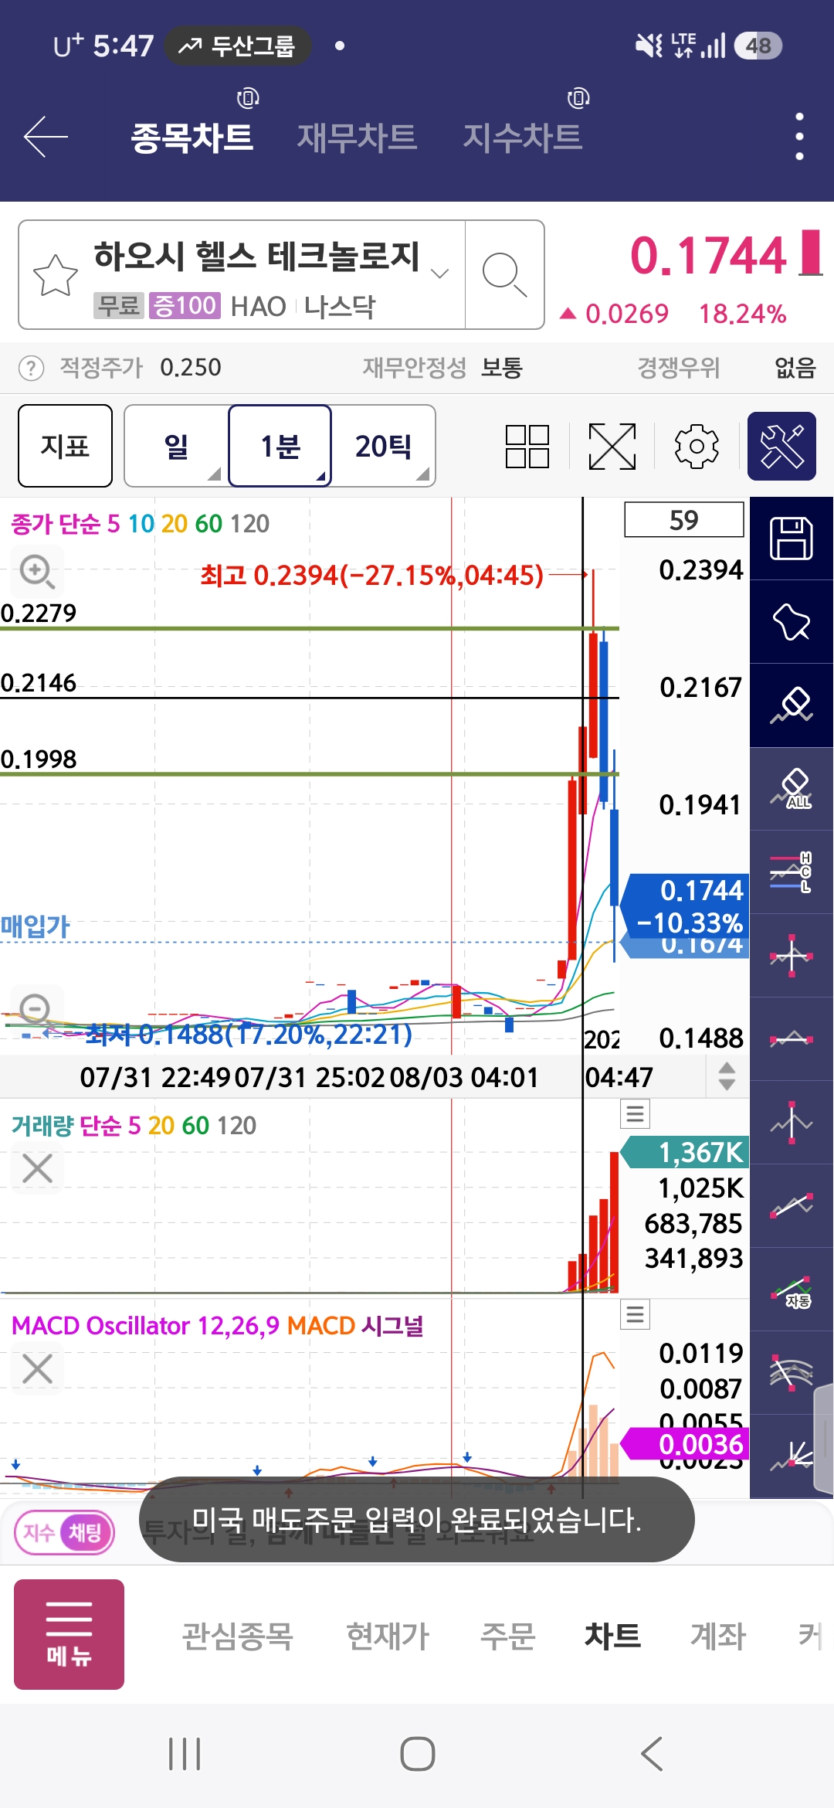This screenshot has width=834, height=1808.
Task: Open chart settings gear
Action: 697,446
